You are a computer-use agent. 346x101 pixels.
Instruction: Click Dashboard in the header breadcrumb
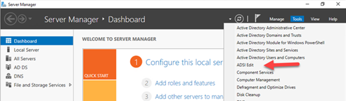click(x=127, y=19)
